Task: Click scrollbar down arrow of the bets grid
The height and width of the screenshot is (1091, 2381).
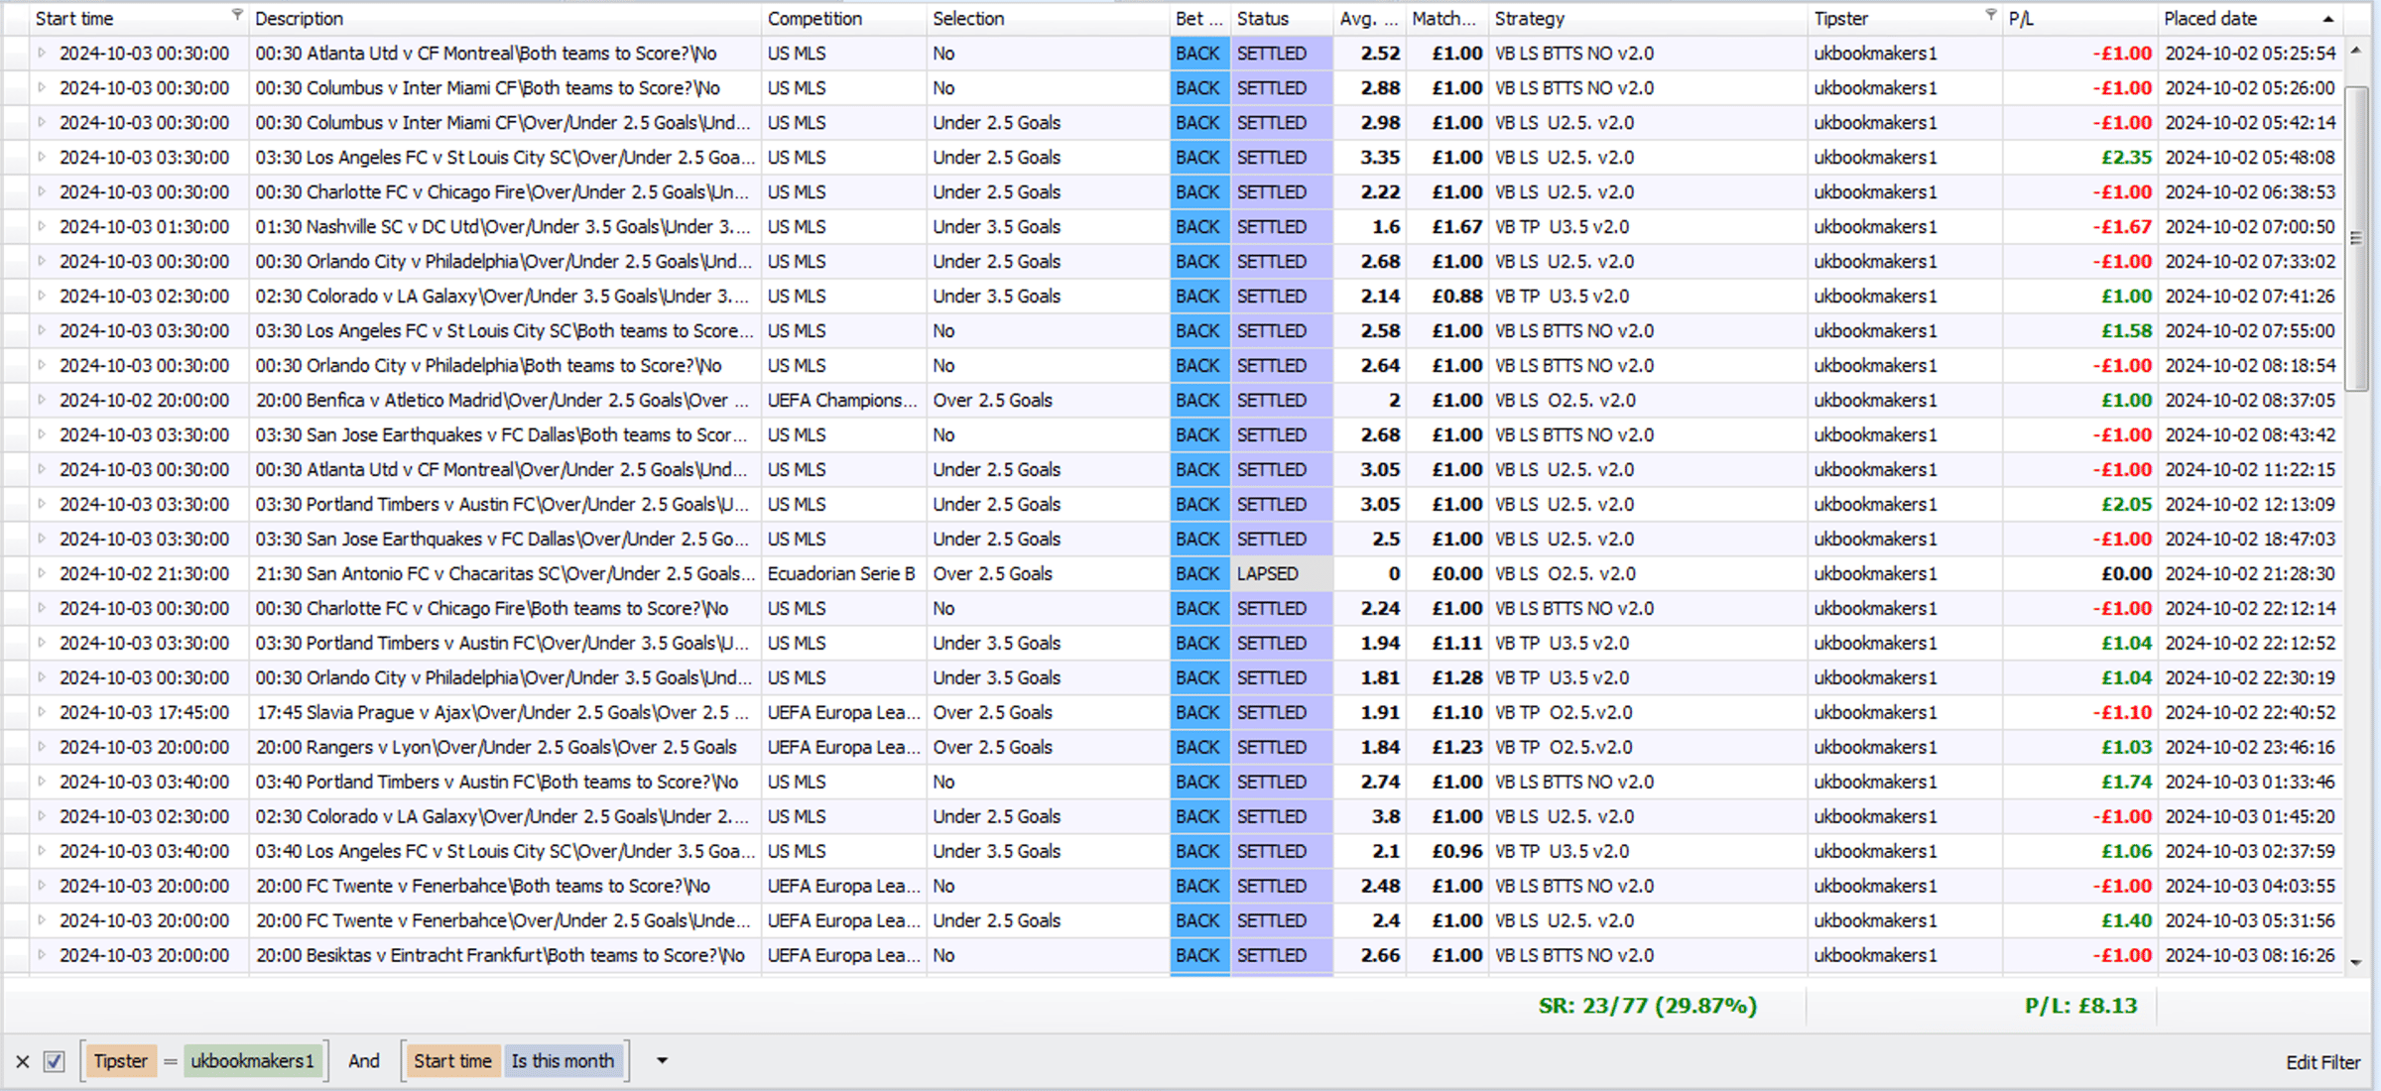Action: 2356,962
